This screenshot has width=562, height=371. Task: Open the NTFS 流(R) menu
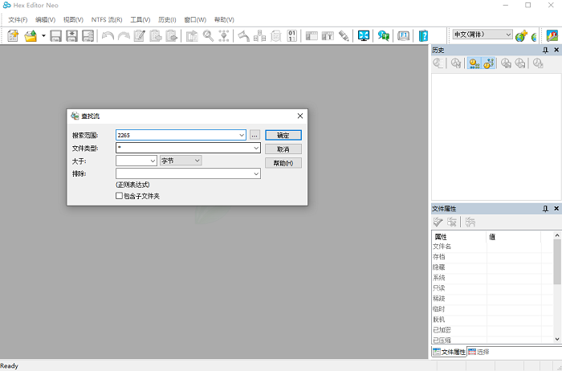(x=107, y=19)
